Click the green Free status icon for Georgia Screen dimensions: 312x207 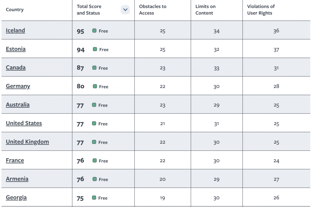point(94,198)
